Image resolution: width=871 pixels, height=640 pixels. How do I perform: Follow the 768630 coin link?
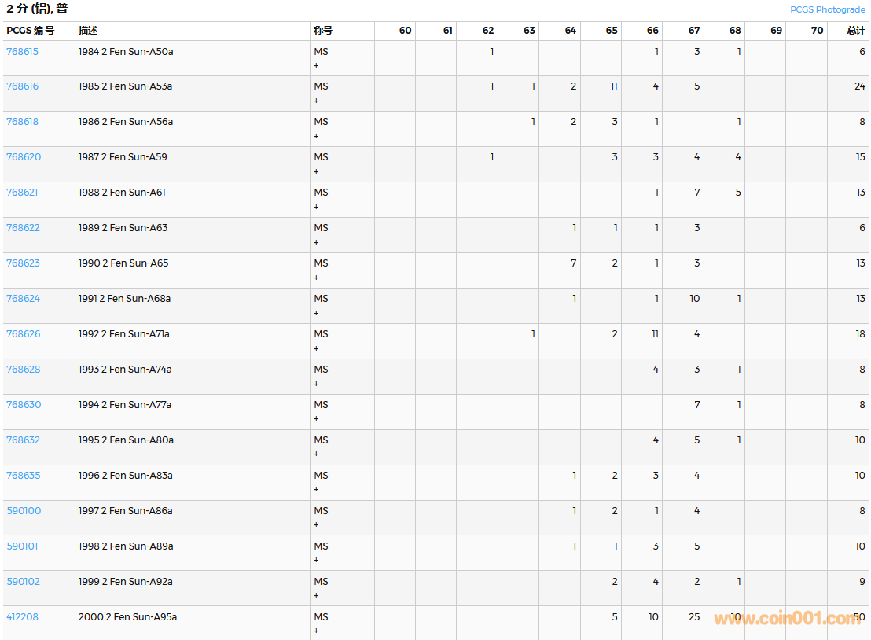[x=24, y=405]
